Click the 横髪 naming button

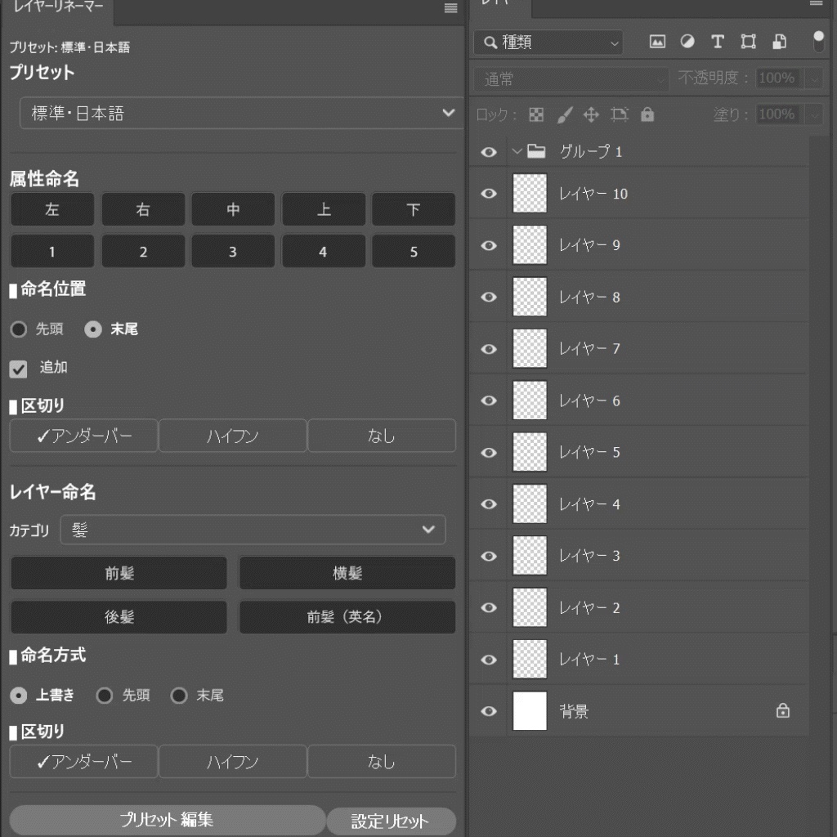347,573
